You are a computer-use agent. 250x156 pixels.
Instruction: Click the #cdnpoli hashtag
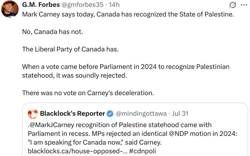click(x=142, y=151)
